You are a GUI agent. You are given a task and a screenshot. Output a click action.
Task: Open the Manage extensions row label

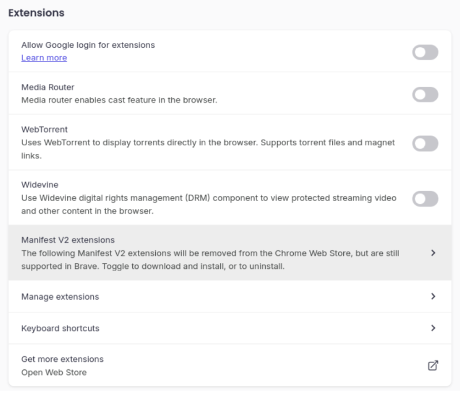60,296
